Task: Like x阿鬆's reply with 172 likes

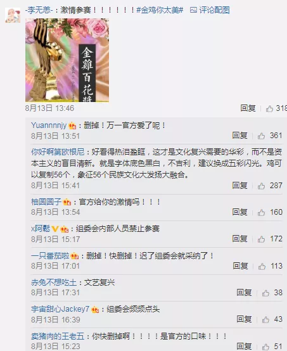Action: click(x=261, y=239)
